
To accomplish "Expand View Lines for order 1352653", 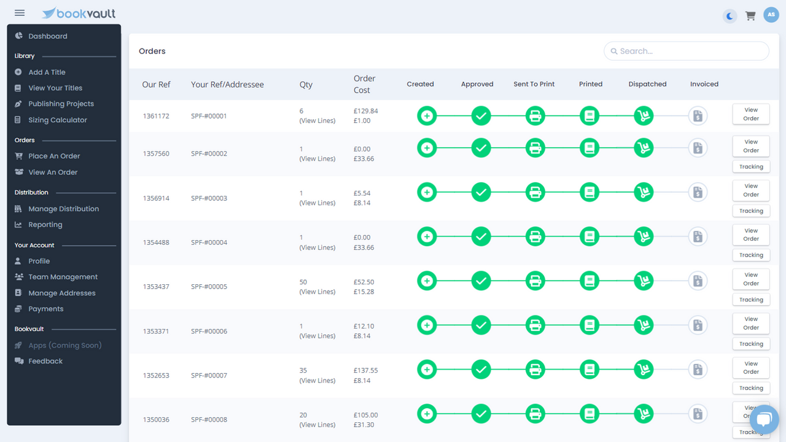I will [x=317, y=380].
